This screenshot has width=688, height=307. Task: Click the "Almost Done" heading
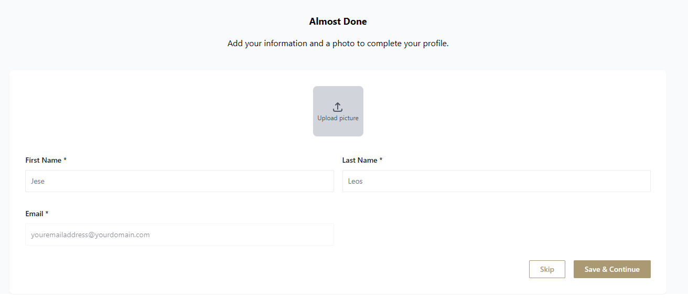click(338, 22)
